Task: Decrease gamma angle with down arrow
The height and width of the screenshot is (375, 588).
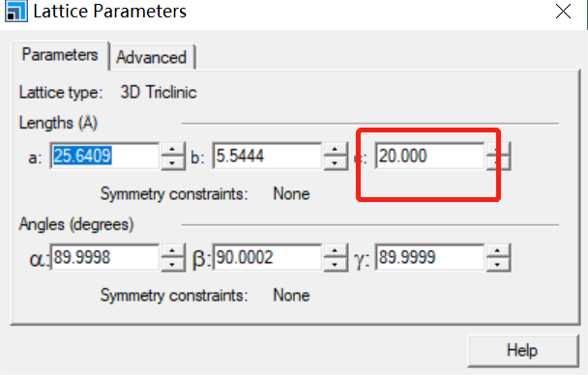Action: pyautogui.click(x=498, y=265)
